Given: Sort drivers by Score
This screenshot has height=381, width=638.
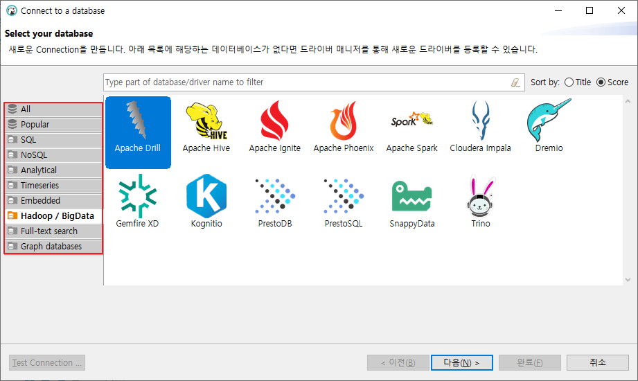Looking at the screenshot, I should pos(612,82).
